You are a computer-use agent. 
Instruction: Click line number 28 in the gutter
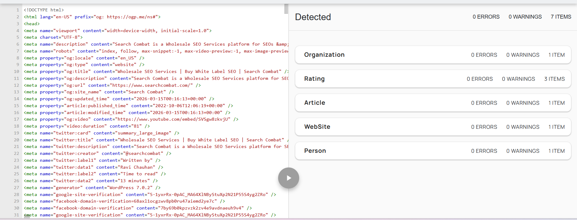(16, 194)
